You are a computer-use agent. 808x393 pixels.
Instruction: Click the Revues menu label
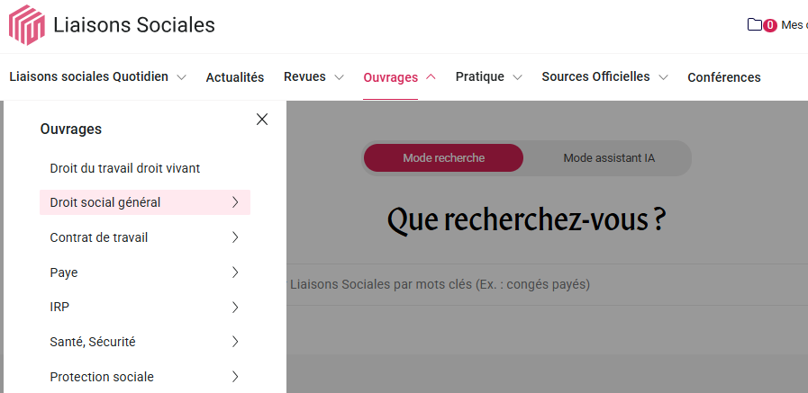click(x=304, y=77)
